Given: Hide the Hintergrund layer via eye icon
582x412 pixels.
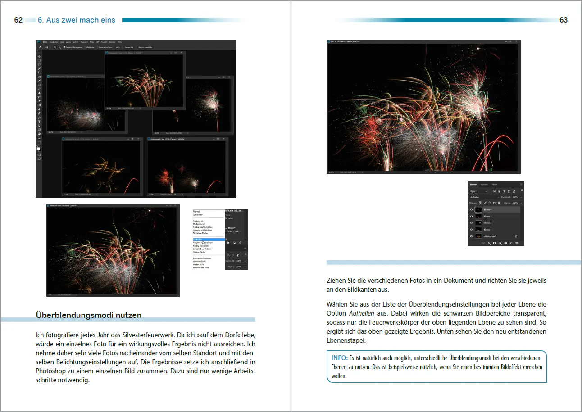Looking at the screenshot, I should [471, 236].
